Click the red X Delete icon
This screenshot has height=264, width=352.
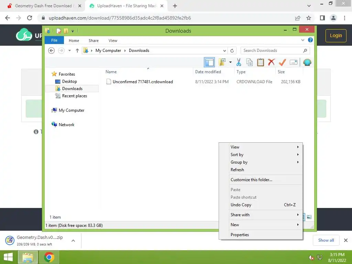pyautogui.click(x=272, y=62)
